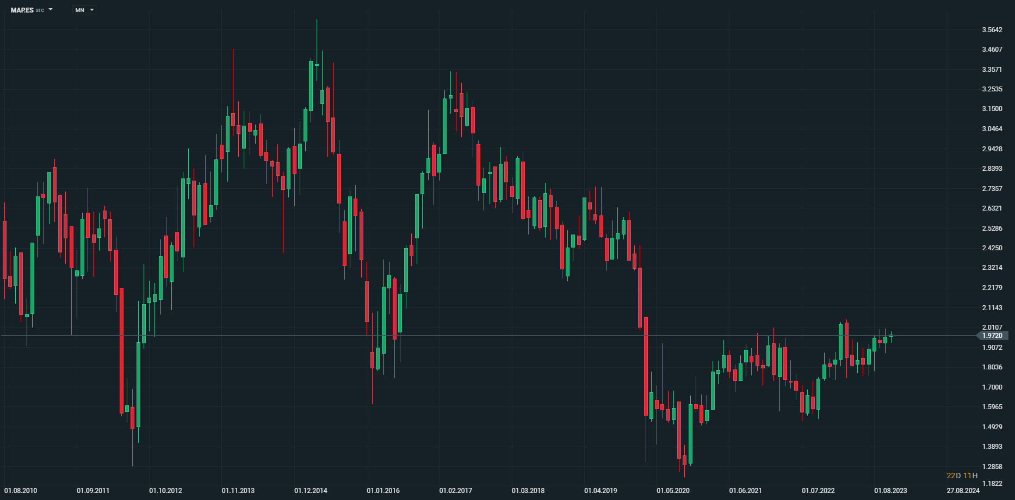Select the 01.08.2023 time axis label
The height and width of the screenshot is (500, 1015).
click(890, 490)
